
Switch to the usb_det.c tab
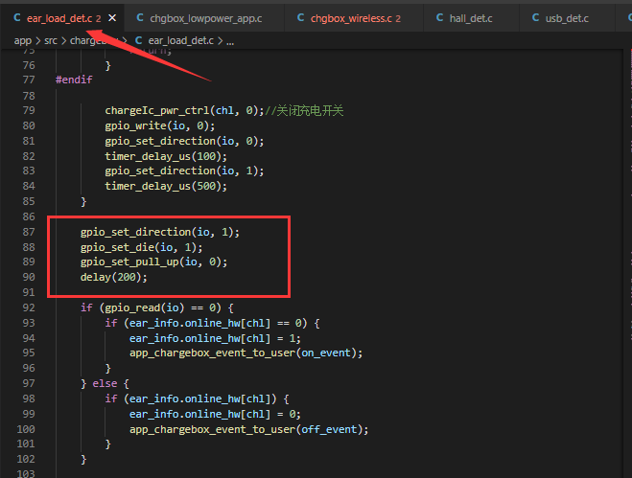(x=567, y=18)
